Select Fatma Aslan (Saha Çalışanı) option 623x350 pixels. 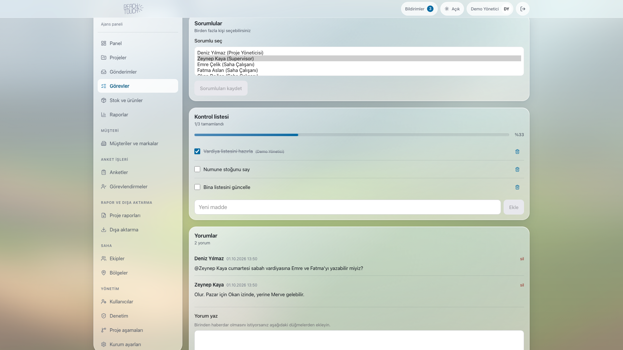click(359, 70)
